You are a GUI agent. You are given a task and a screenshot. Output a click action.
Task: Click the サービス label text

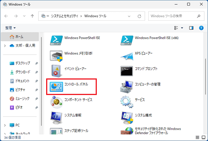pos(140,100)
